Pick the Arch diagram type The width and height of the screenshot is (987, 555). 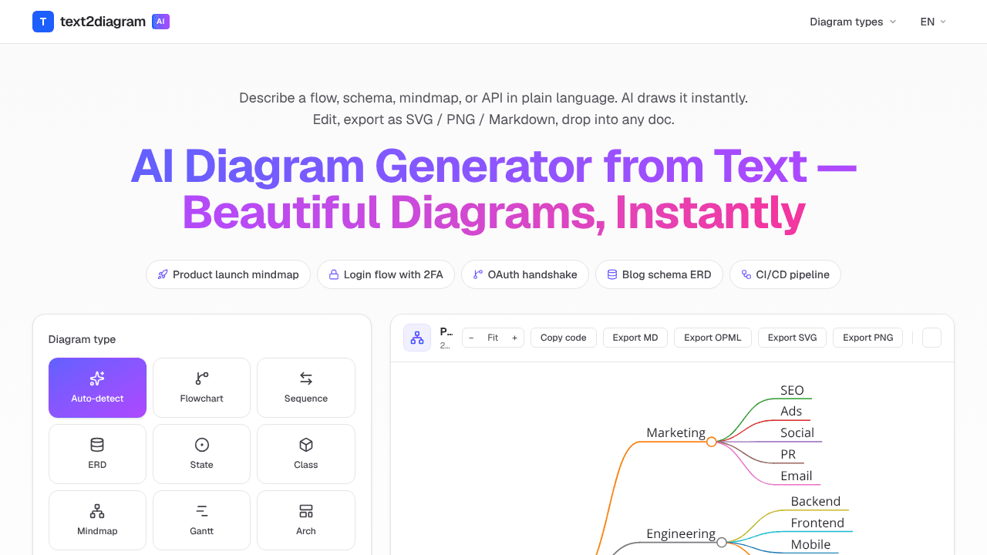306,520
